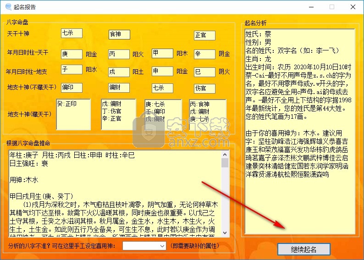Click the 伤官 field in the 地支十神 row
This screenshot has width=364, height=260.
click(x=204, y=89)
